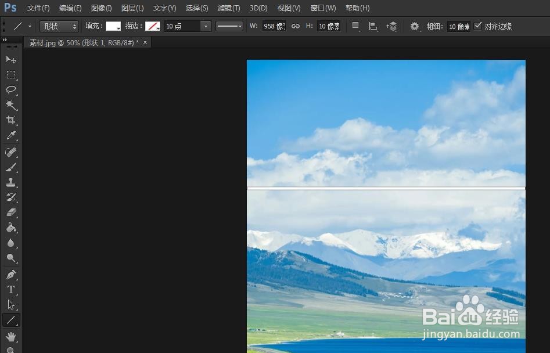Screen dimensions: 550x353
Task: Toggle the W/H link chain icon
Action: (296, 26)
